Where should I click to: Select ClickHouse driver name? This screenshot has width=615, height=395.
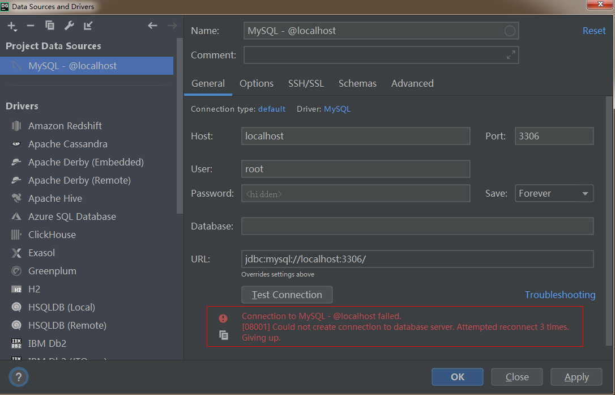click(x=52, y=235)
